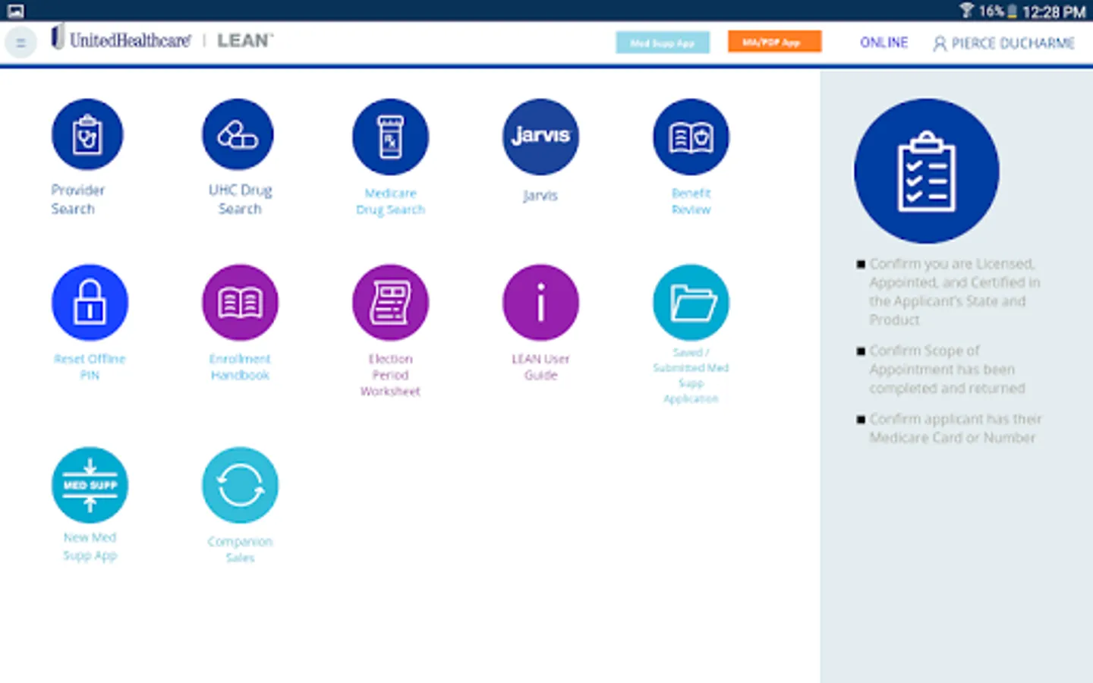Tap the Medicare Drug Search label
The image size is (1093, 683).
tap(390, 201)
